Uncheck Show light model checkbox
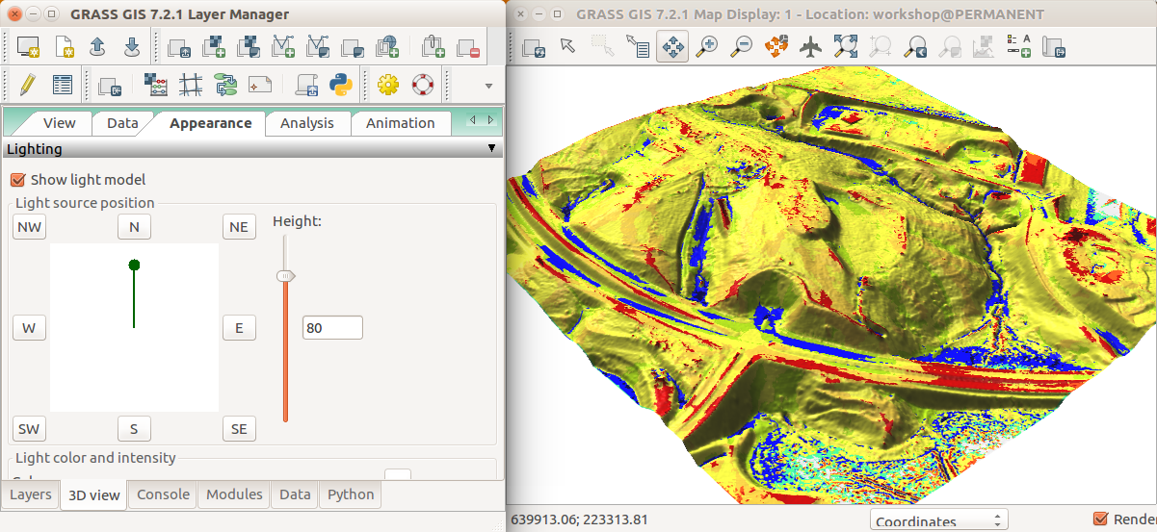The image size is (1157, 532). [x=17, y=180]
